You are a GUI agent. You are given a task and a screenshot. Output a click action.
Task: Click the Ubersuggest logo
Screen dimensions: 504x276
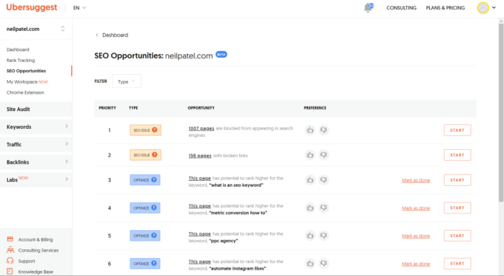coord(32,7)
